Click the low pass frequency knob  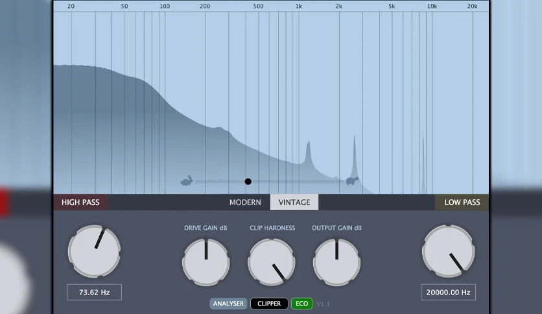[x=449, y=252]
